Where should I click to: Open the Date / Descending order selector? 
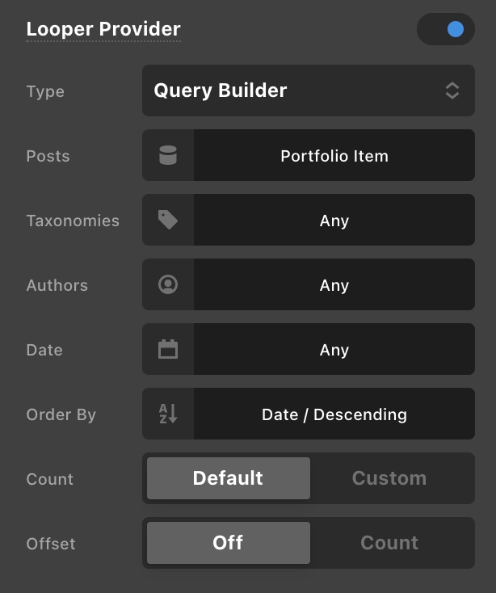(334, 414)
